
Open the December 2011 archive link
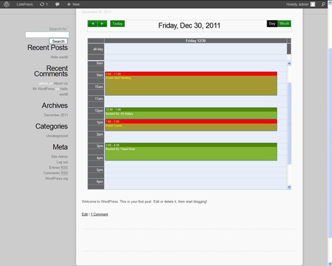(x=56, y=115)
